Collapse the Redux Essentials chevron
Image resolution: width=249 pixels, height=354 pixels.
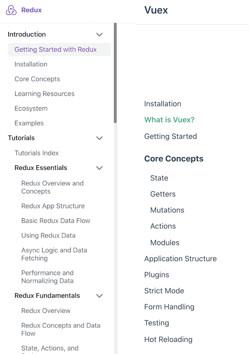[x=100, y=168]
